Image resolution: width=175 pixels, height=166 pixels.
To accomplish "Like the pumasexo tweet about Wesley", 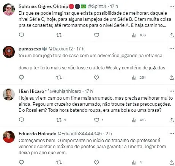I will point(96,77).
